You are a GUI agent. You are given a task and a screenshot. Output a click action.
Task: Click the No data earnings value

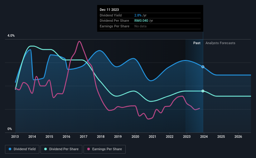(140, 26)
